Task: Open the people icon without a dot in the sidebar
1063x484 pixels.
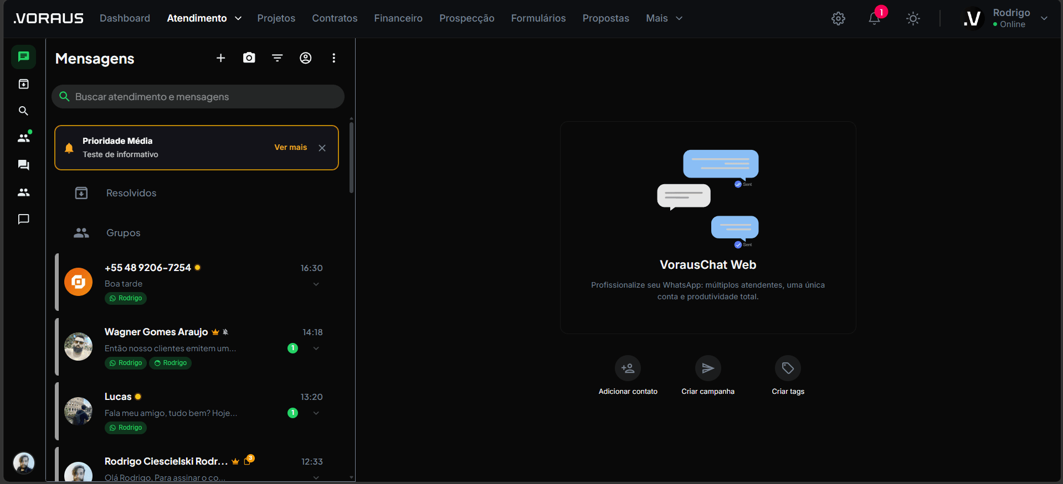Action: pos(23,192)
